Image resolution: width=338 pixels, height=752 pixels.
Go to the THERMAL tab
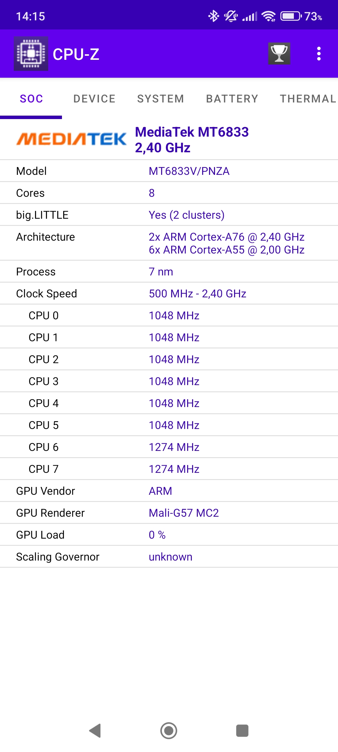(x=308, y=99)
